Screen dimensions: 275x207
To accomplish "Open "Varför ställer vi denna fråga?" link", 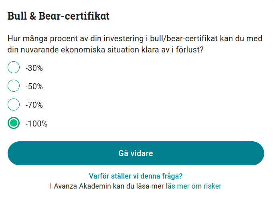I will pyautogui.click(x=135, y=176).
